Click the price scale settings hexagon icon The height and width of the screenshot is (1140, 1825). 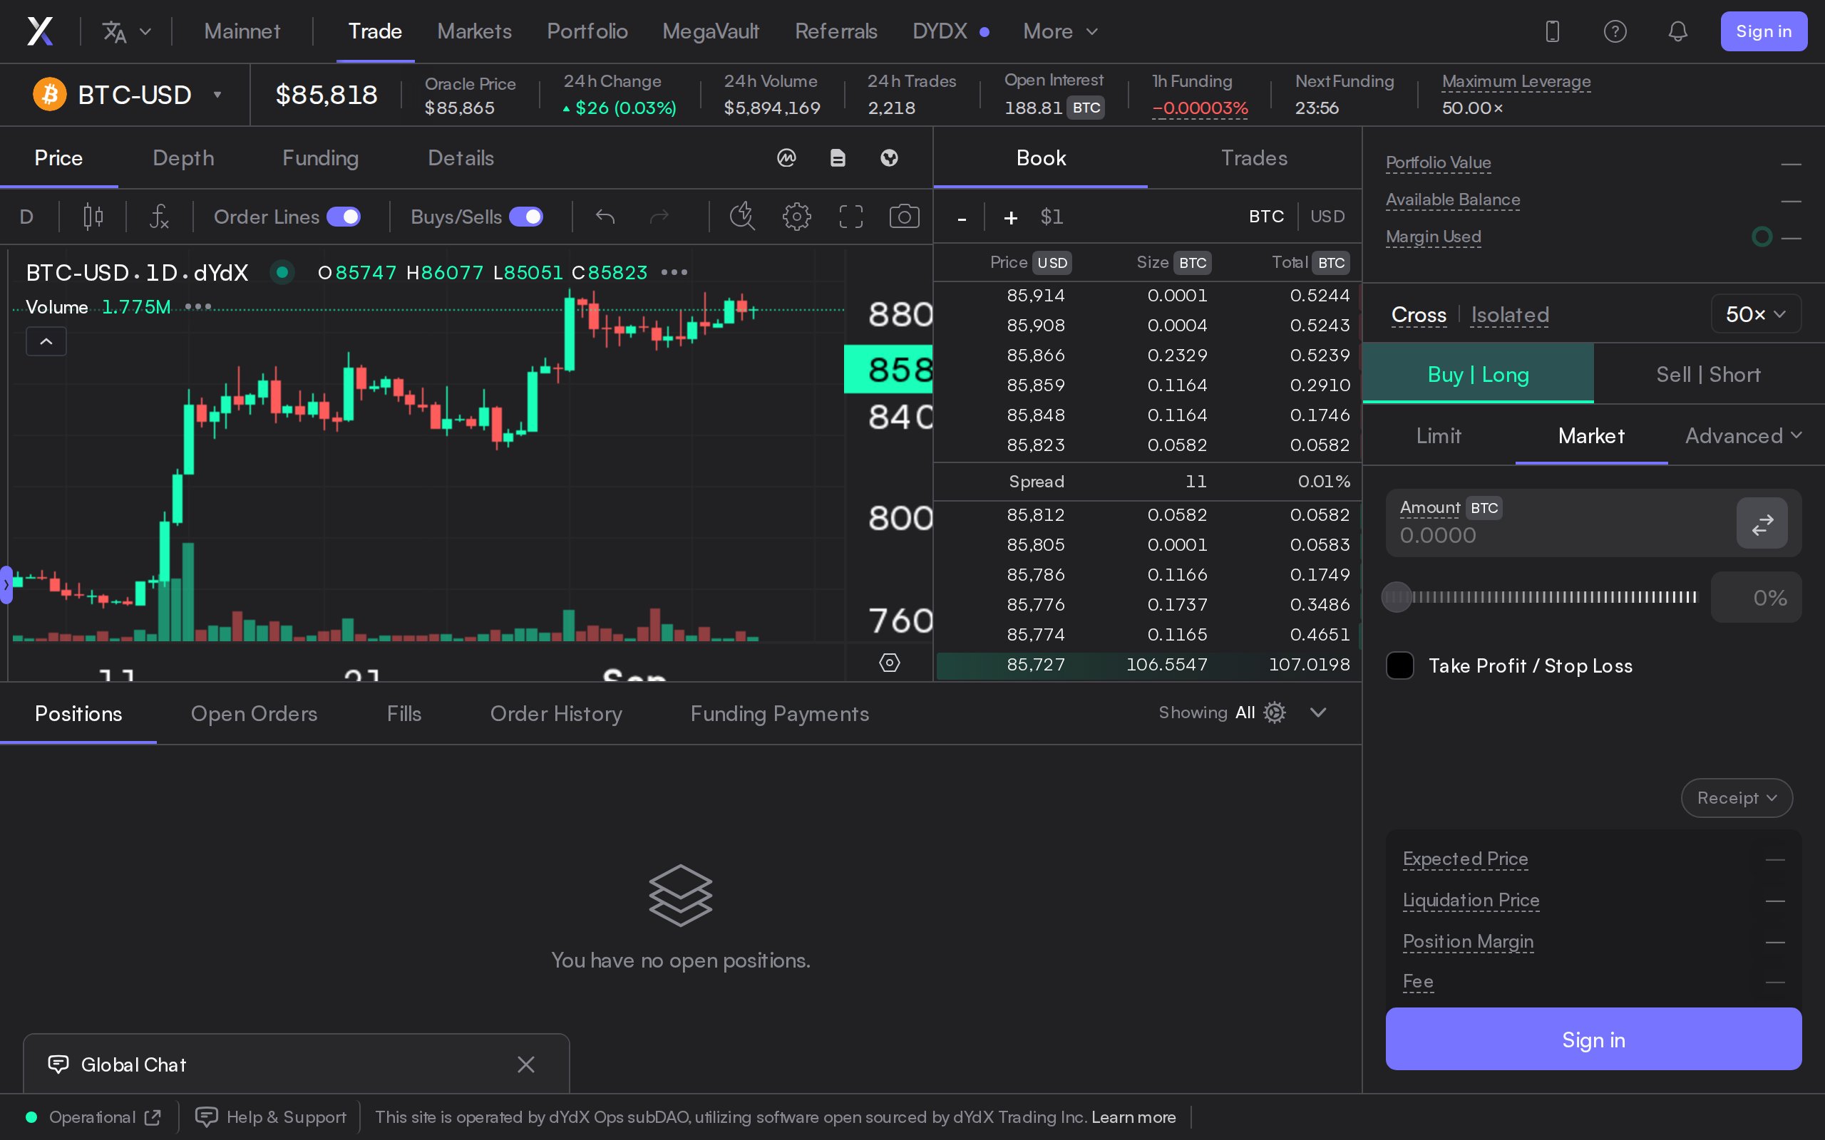[889, 663]
